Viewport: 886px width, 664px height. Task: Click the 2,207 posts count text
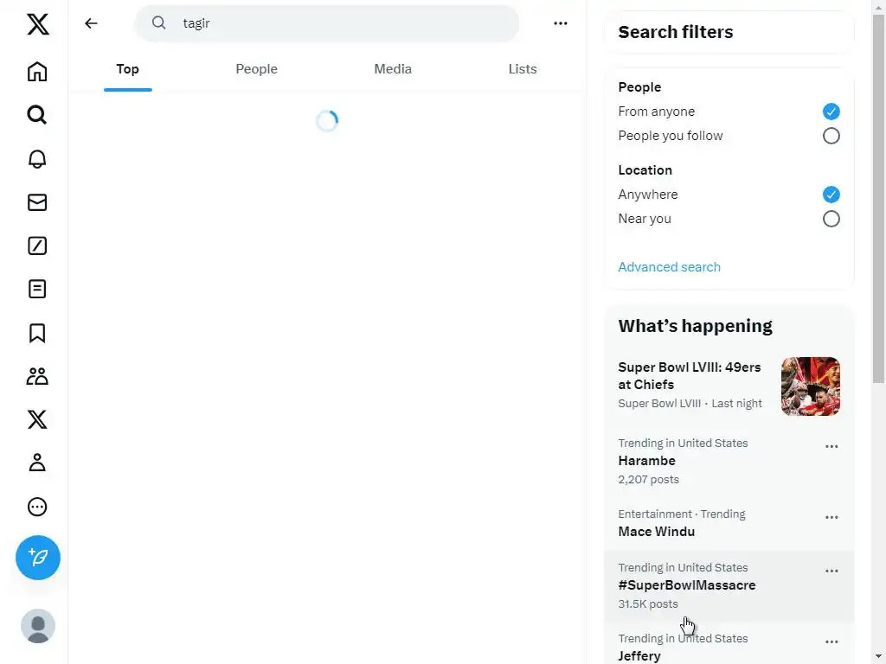(x=648, y=479)
